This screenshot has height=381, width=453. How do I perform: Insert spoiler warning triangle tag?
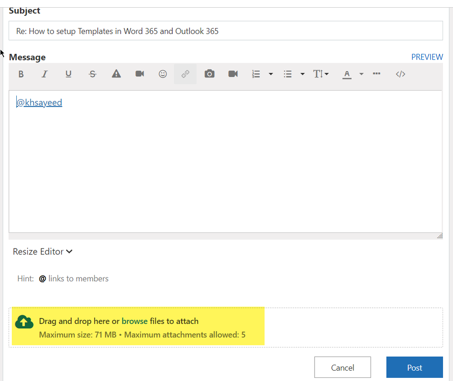tap(116, 74)
